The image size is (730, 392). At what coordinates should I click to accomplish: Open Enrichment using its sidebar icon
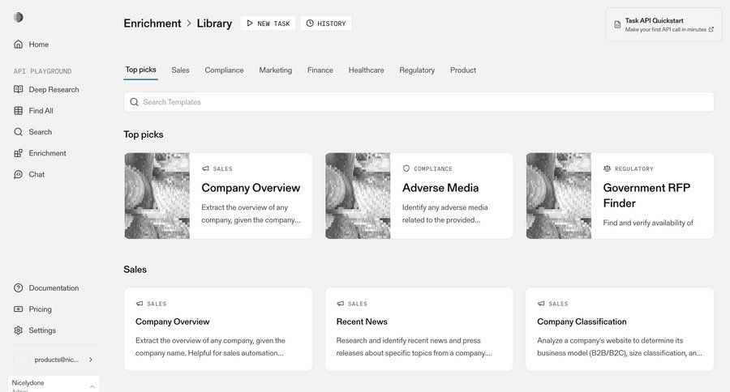click(19, 153)
